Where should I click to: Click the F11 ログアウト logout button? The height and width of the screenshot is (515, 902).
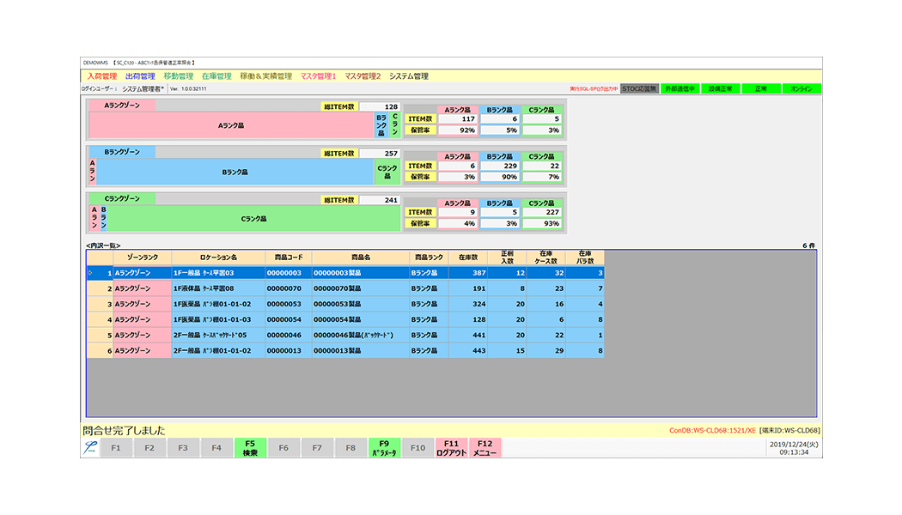452,448
